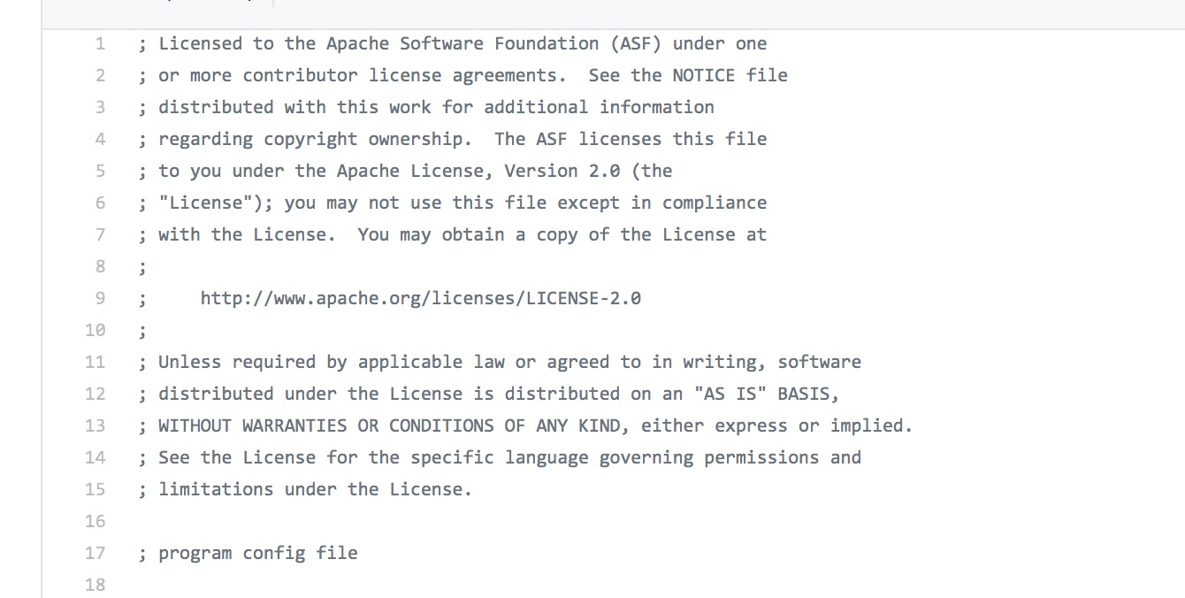1185x598 pixels.
Task: Highlight line 3 via its line number
Action: [100, 107]
